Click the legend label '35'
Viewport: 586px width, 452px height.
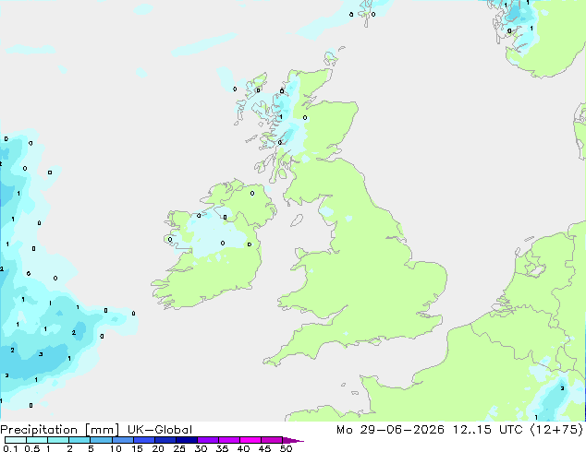(x=222, y=448)
